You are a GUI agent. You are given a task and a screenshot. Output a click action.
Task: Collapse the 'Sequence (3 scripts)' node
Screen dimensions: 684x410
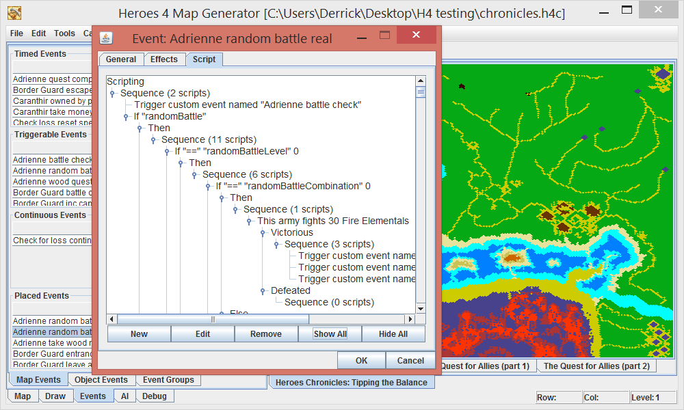tap(276, 245)
